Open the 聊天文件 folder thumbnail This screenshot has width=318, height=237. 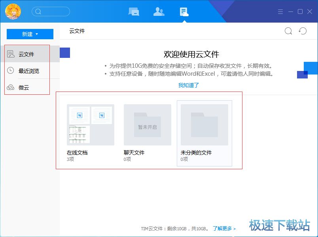pyautogui.click(x=148, y=125)
